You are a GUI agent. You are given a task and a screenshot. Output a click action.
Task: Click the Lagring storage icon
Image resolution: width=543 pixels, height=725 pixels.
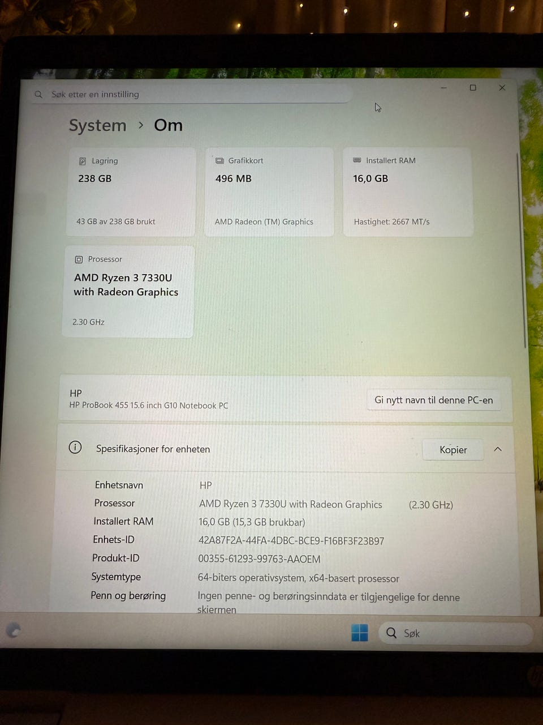(x=83, y=161)
